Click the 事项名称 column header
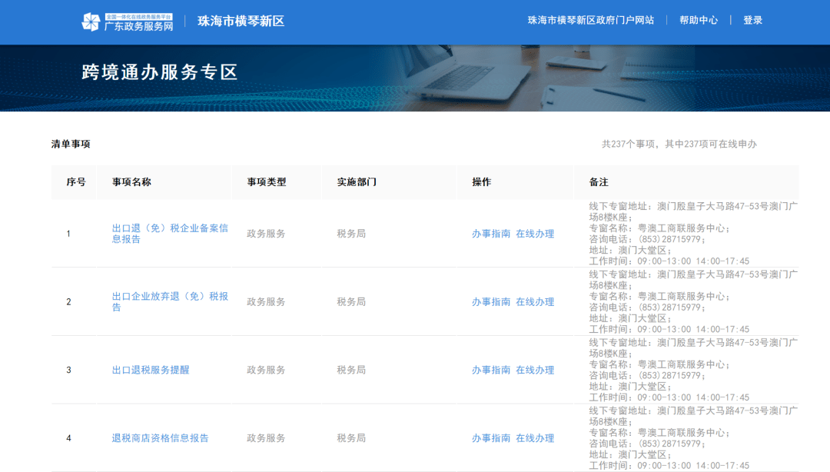Image resolution: width=830 pixels, height=472 pixels. pos(131,182)
